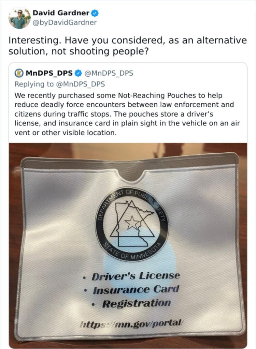Open the @byDavidGardner handle

(65, 22)
